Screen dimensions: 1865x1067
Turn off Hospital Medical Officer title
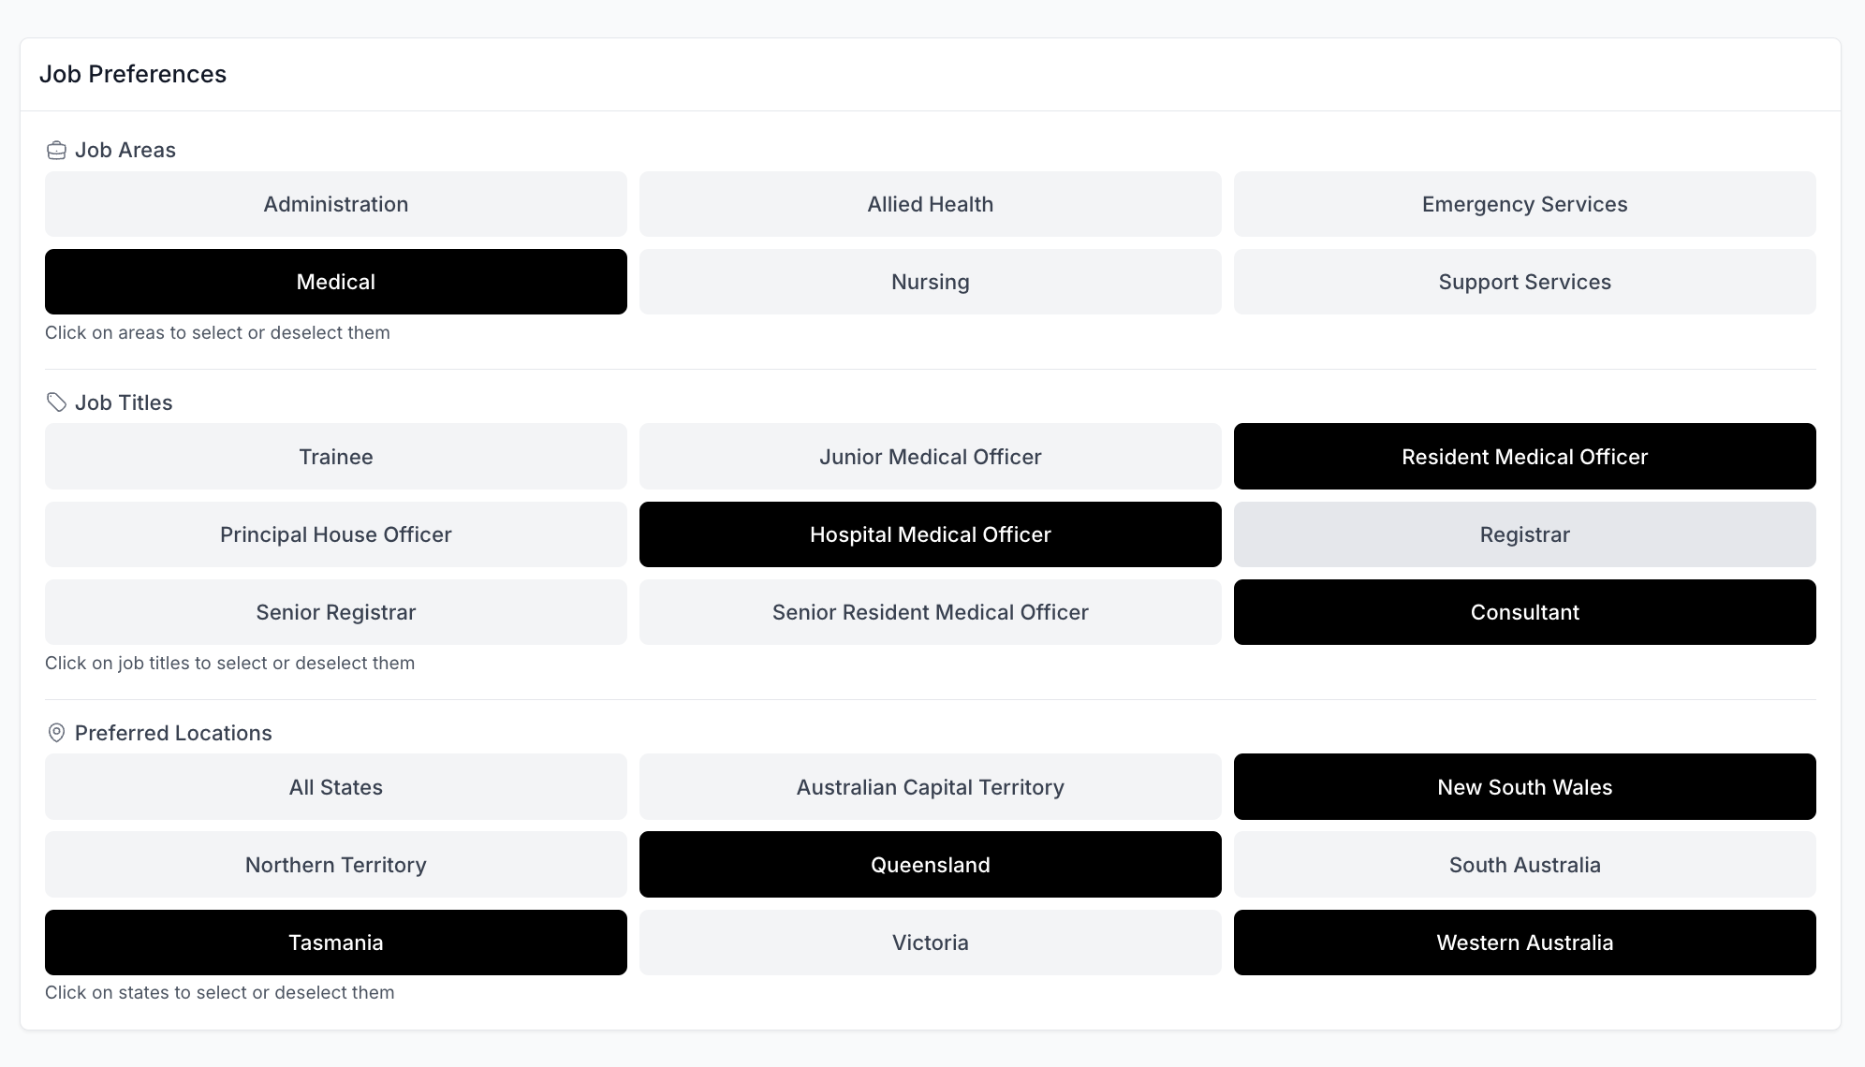[x=930, y=534]
